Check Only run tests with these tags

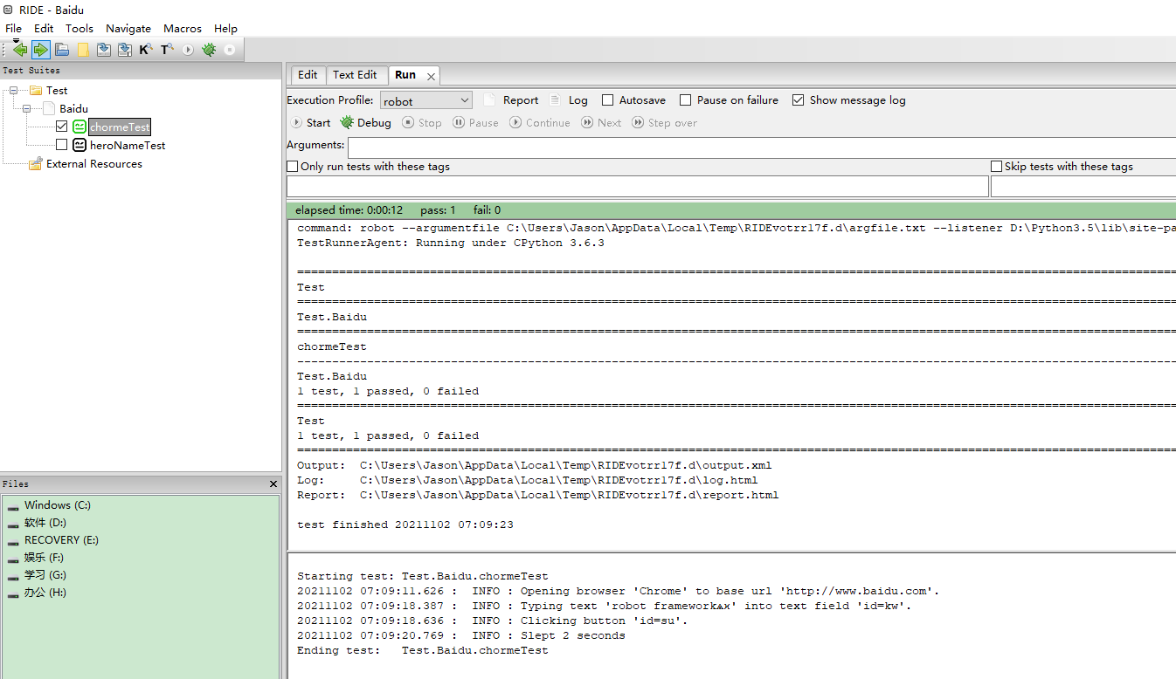[x=293, y=166]
